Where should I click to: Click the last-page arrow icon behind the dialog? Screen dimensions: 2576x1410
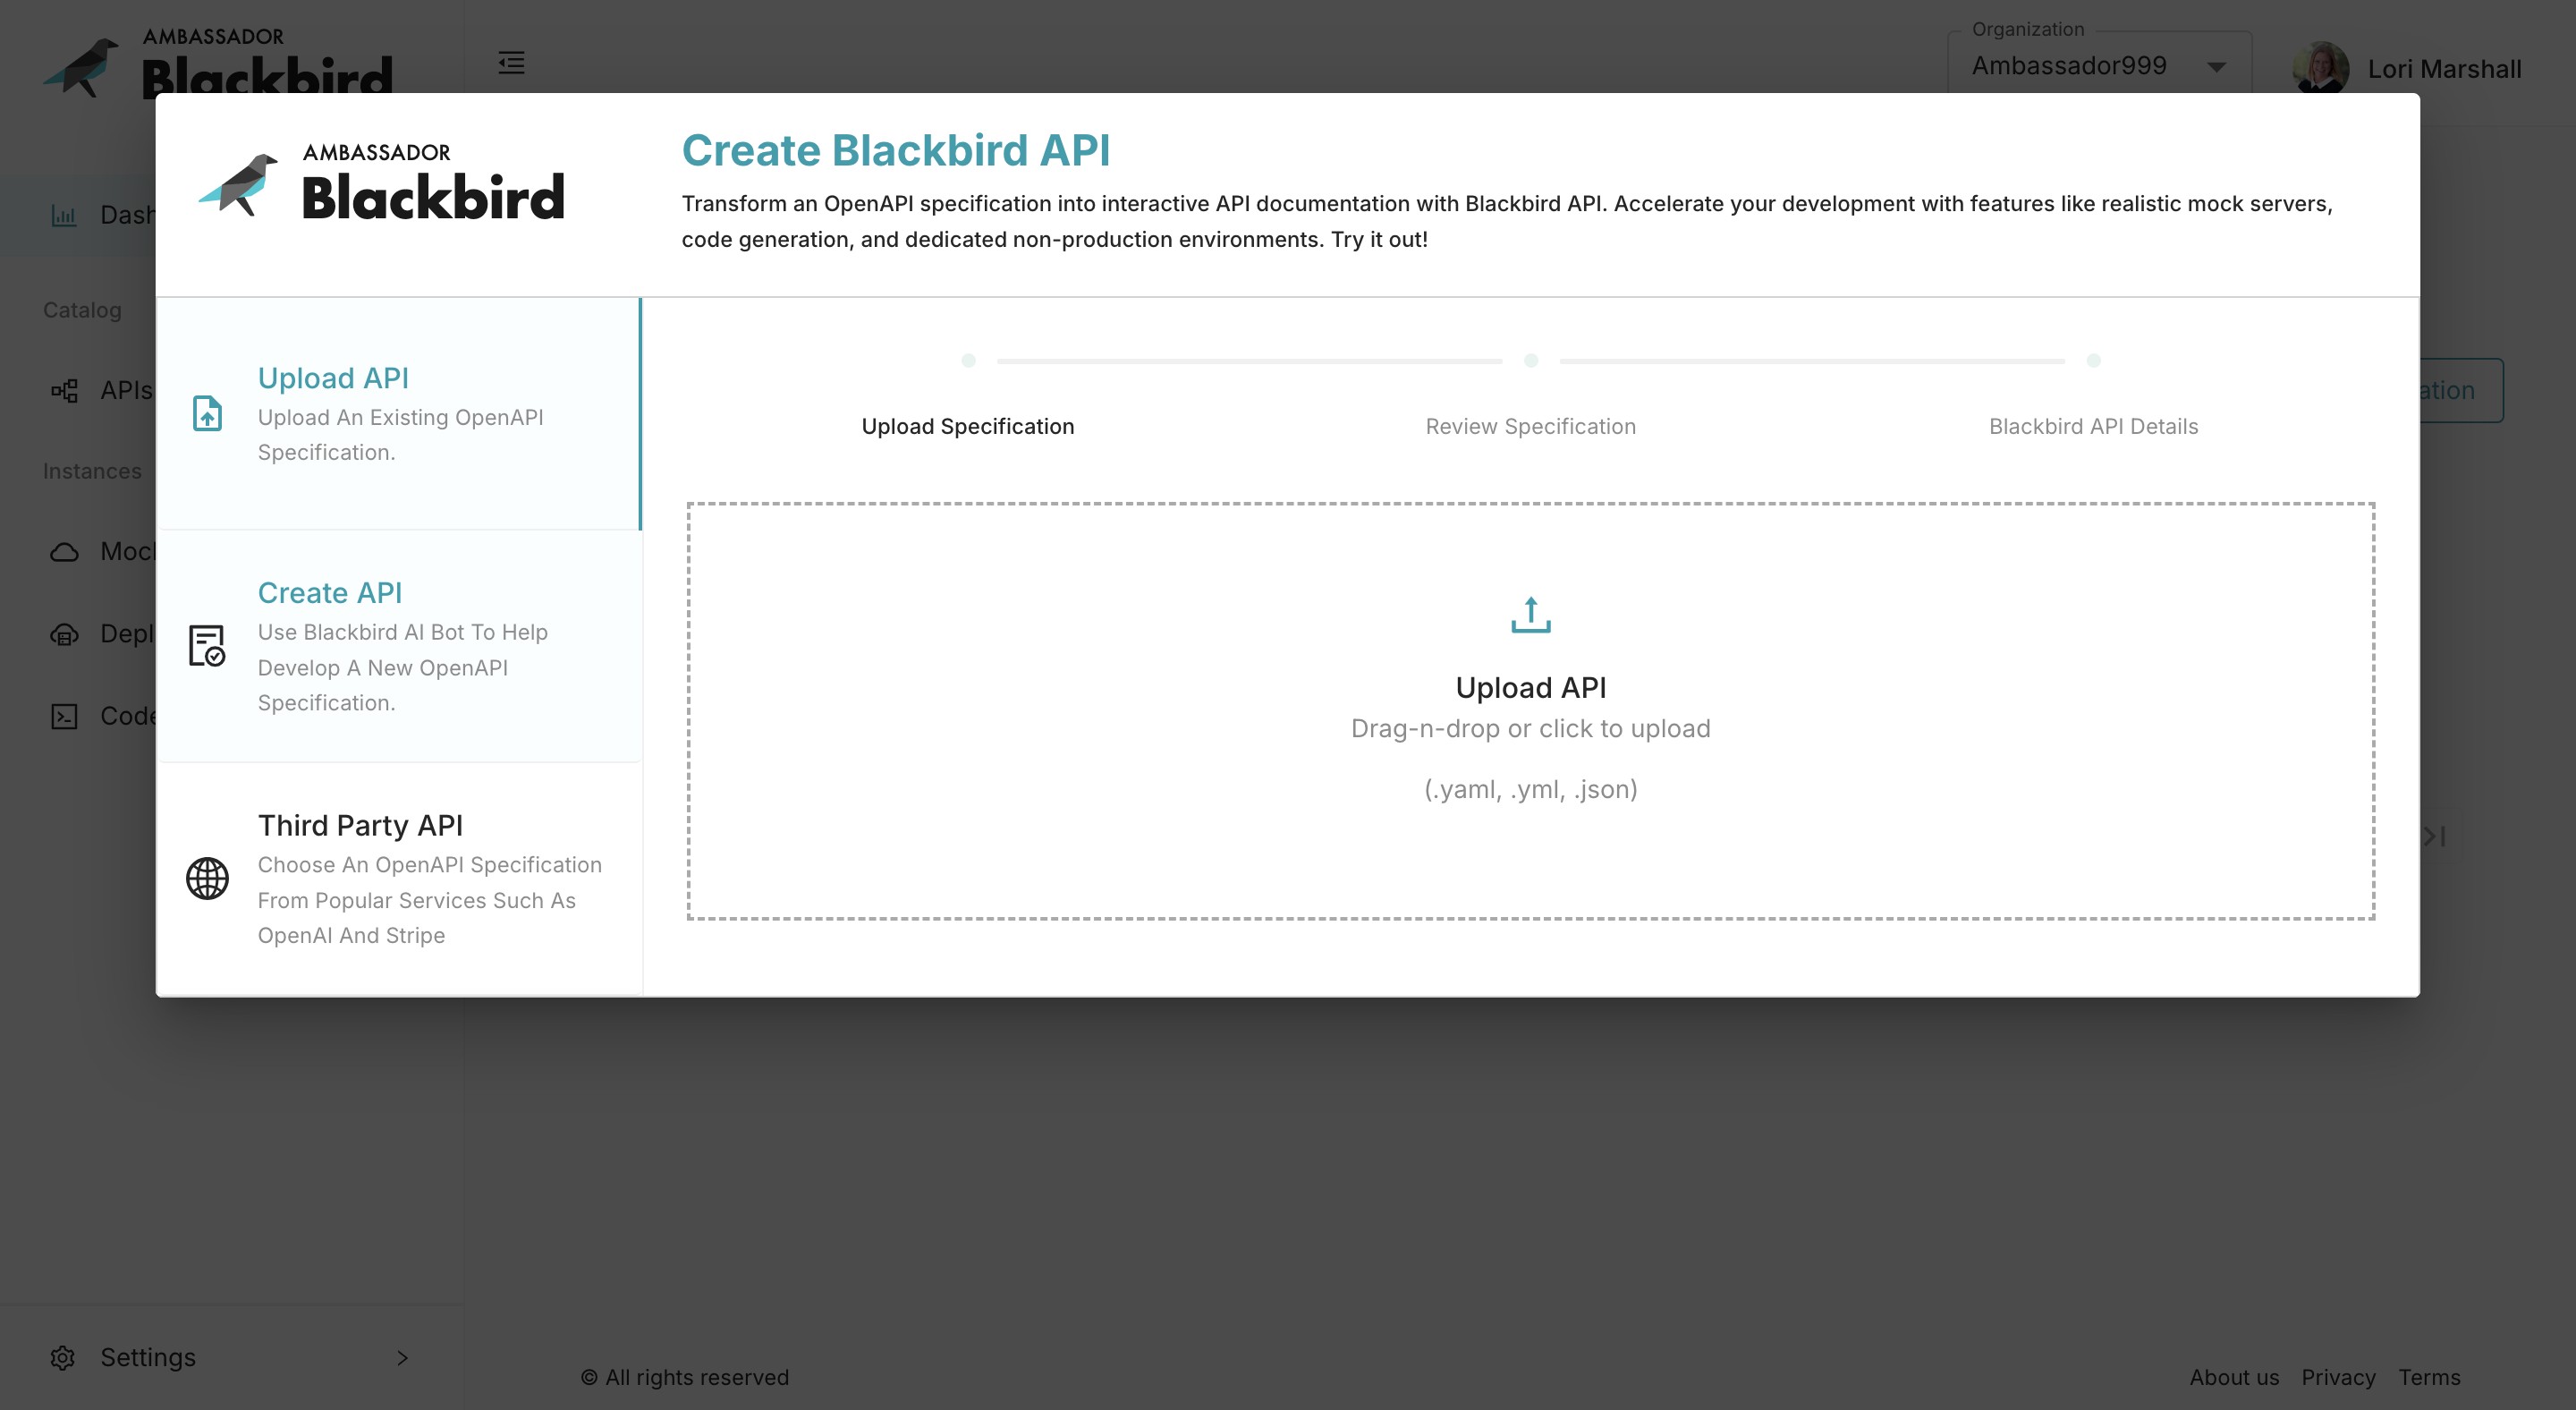(x=2434, y=836)
